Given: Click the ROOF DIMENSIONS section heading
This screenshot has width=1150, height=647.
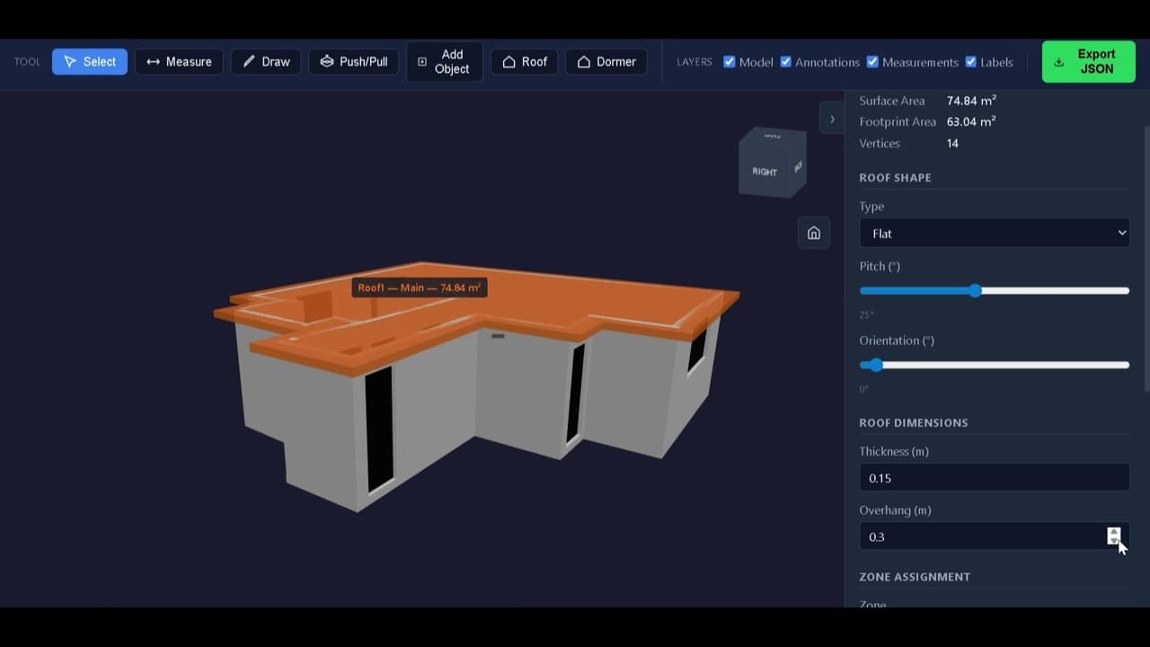Looking at the screenshot, I should point(914,422).
